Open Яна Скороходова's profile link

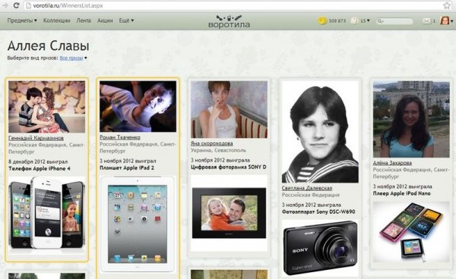212,143
